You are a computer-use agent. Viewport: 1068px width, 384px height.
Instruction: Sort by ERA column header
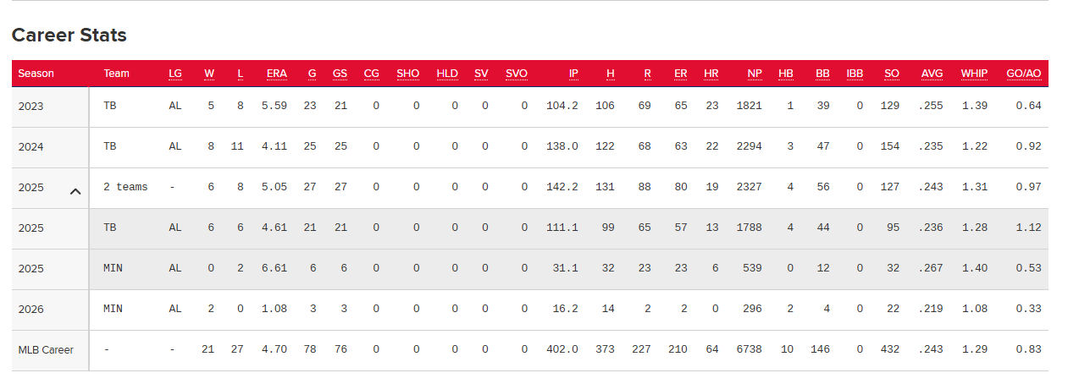(x=276, y=74)
